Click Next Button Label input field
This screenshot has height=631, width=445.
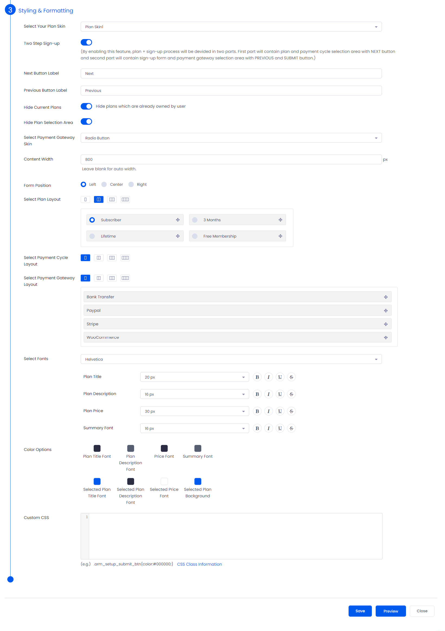click(x=231, y=73)
